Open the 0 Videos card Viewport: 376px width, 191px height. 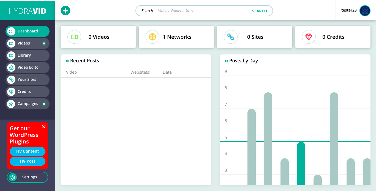point(98,37)
